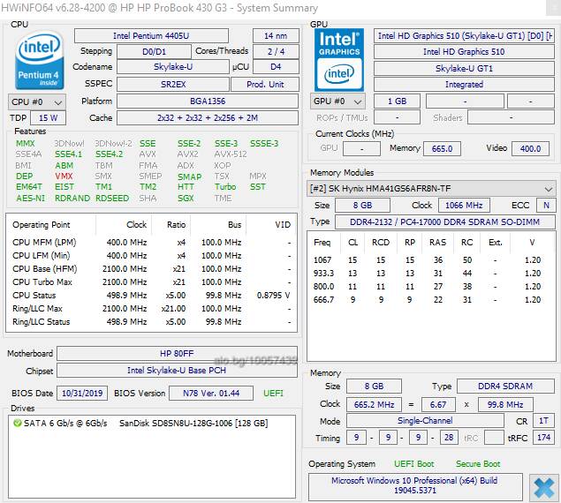Click the 665.0 GPU memory clock value

443,149
